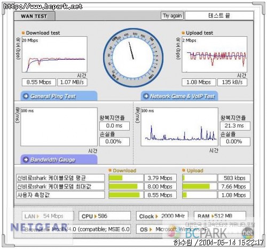
Task: Click the General Ping Test latency graph
Action: pos(59,127)
